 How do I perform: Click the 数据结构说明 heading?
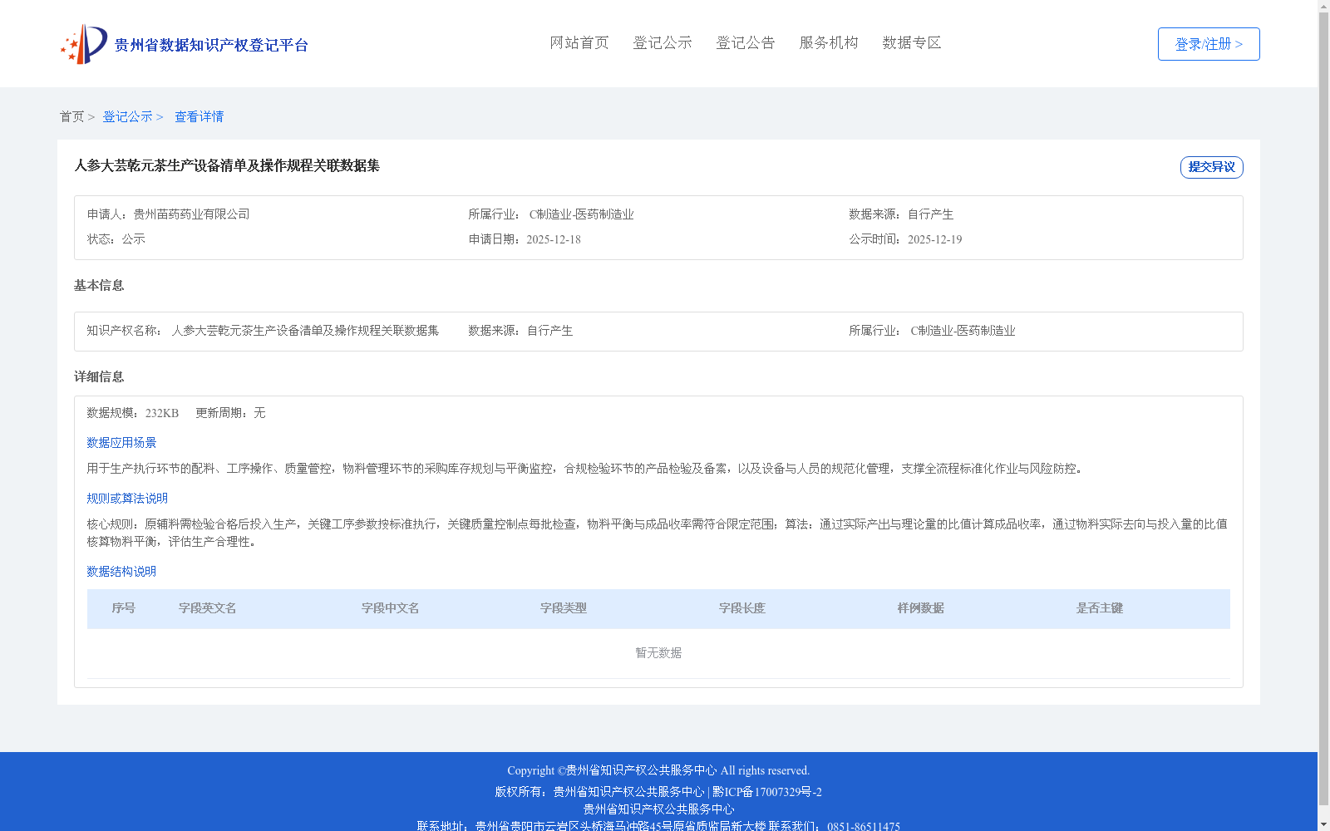[x=121, y=572]
